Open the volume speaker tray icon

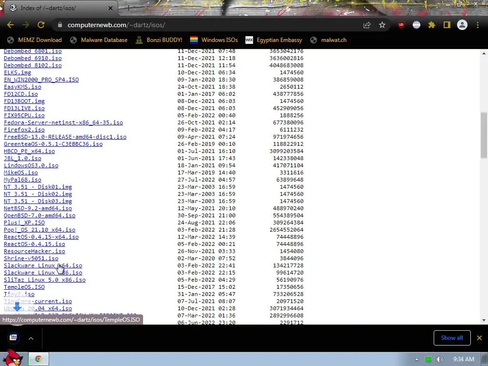tap(440, 359)
